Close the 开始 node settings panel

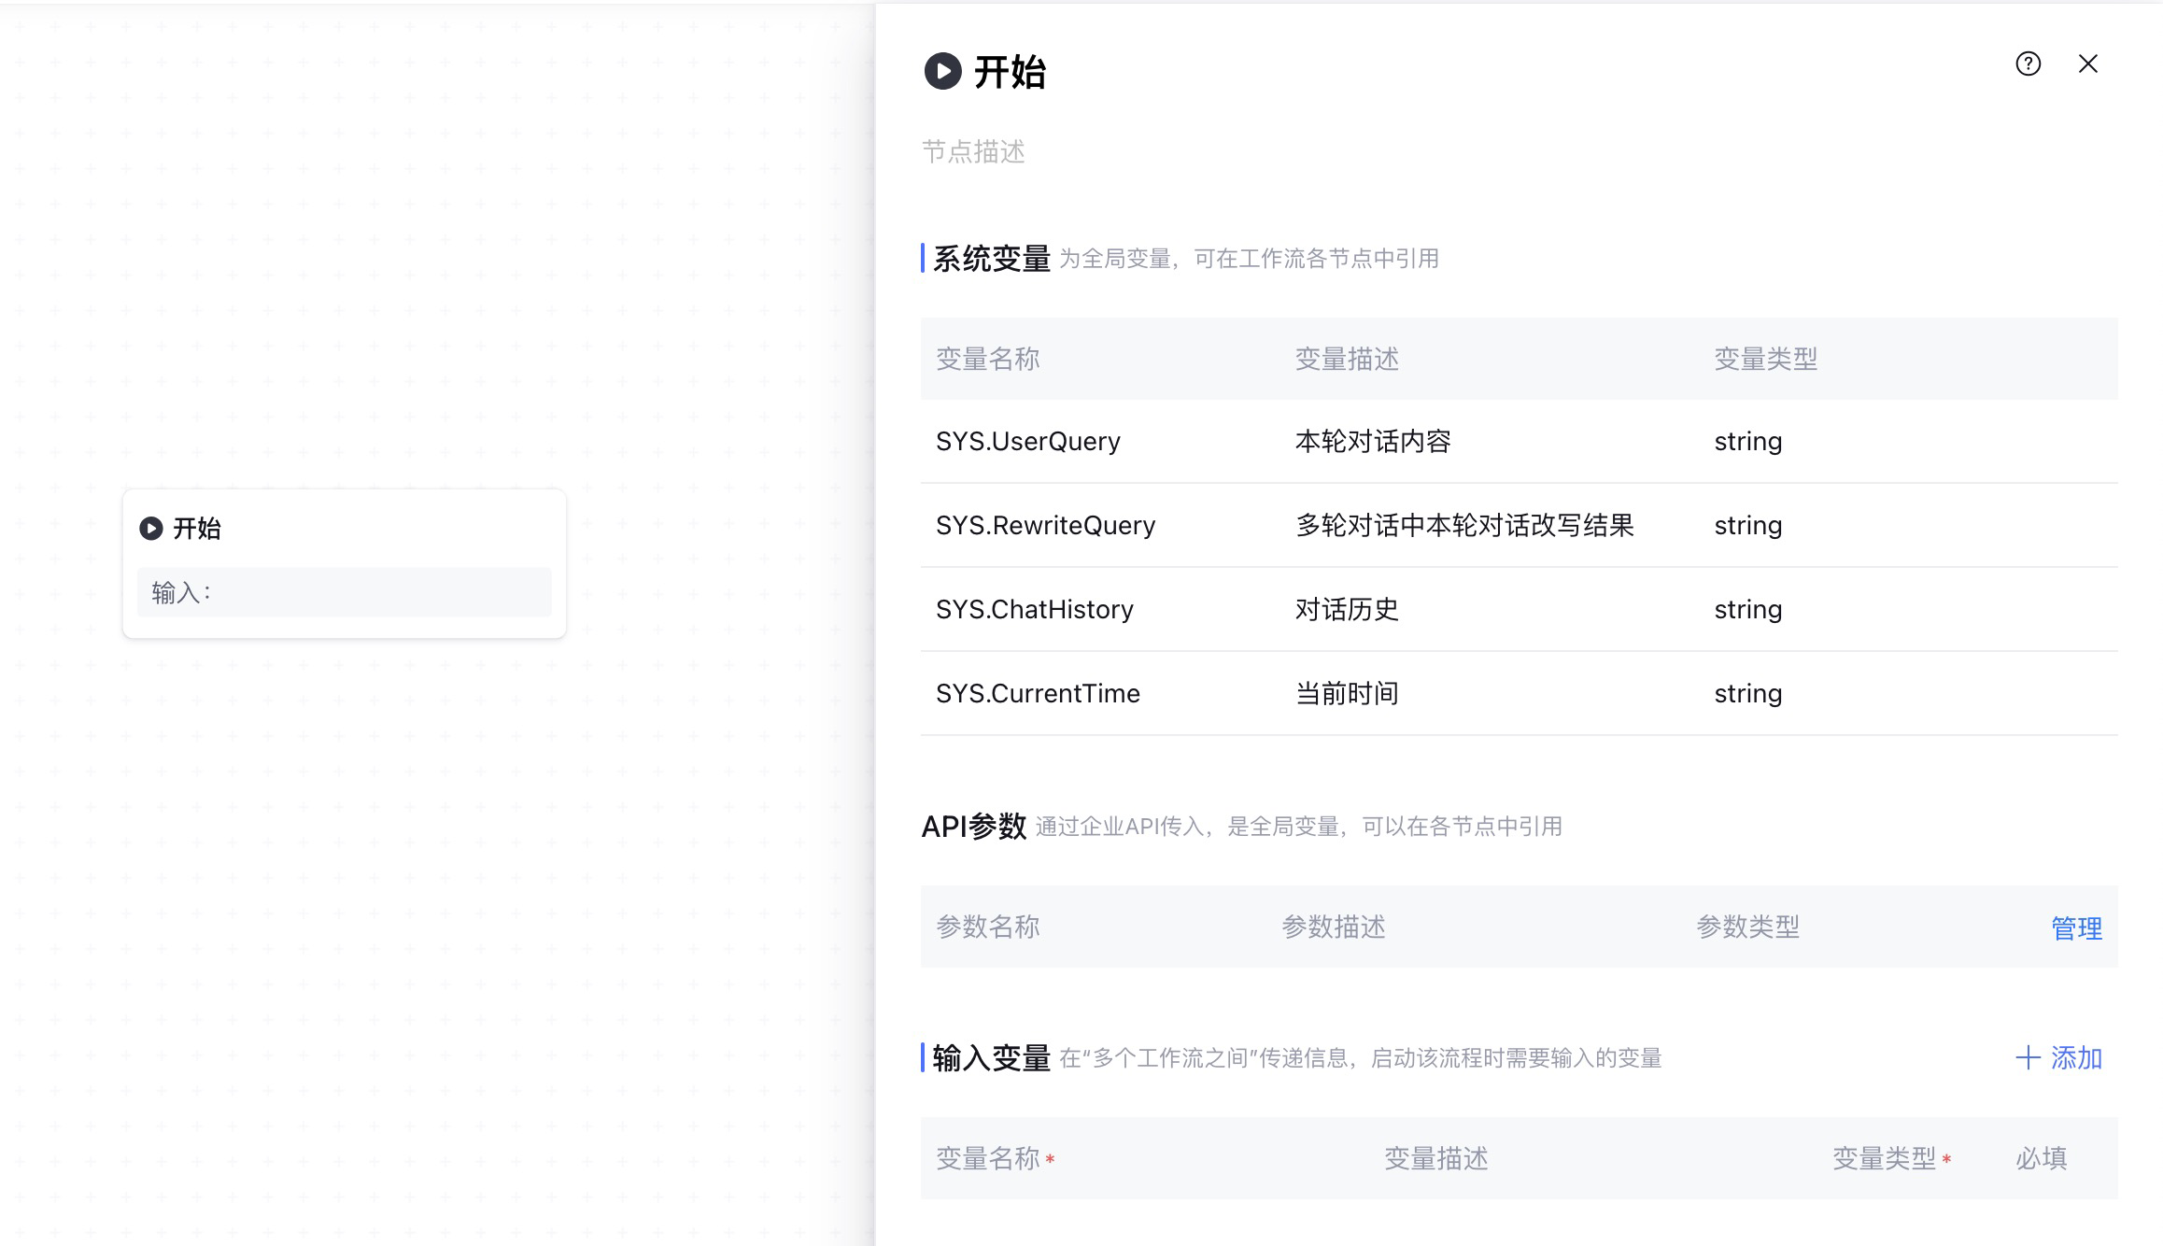coord(2087,64)
